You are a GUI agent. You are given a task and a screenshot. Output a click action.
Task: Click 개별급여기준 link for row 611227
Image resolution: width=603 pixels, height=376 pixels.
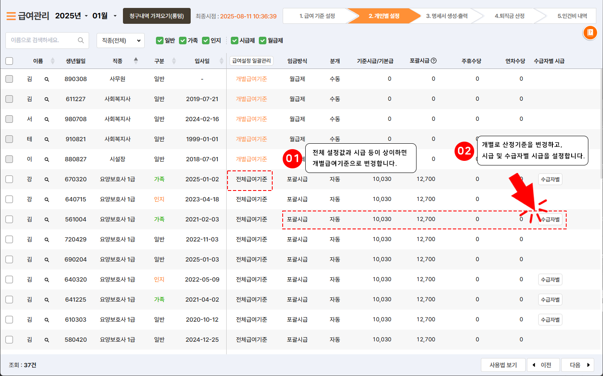[251, 99]
